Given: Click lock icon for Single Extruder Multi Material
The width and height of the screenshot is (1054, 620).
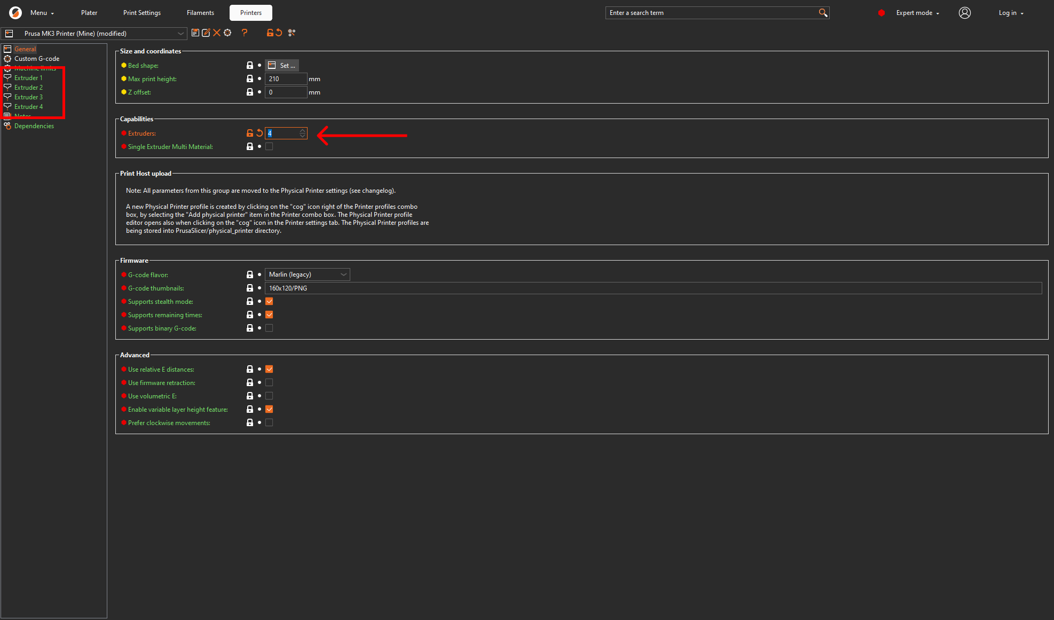Looking at the screenshot, I should click(250, 146).
